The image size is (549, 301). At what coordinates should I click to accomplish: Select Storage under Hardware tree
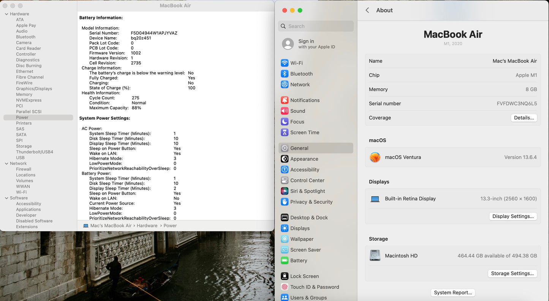tap(24, 146)
